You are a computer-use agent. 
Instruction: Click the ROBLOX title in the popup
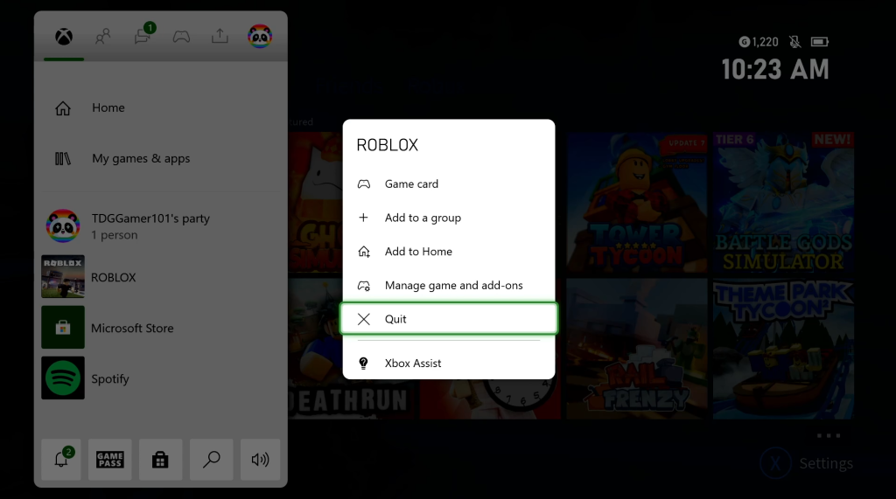tap(388, 145)
